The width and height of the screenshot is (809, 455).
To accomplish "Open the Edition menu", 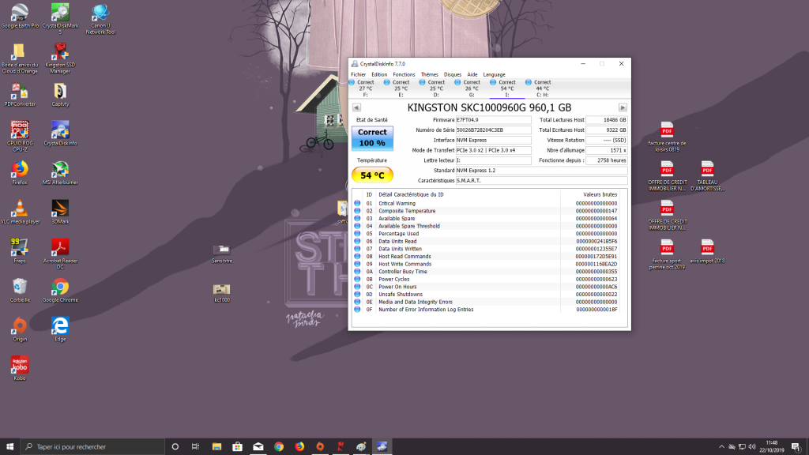I will pos(379,74).
